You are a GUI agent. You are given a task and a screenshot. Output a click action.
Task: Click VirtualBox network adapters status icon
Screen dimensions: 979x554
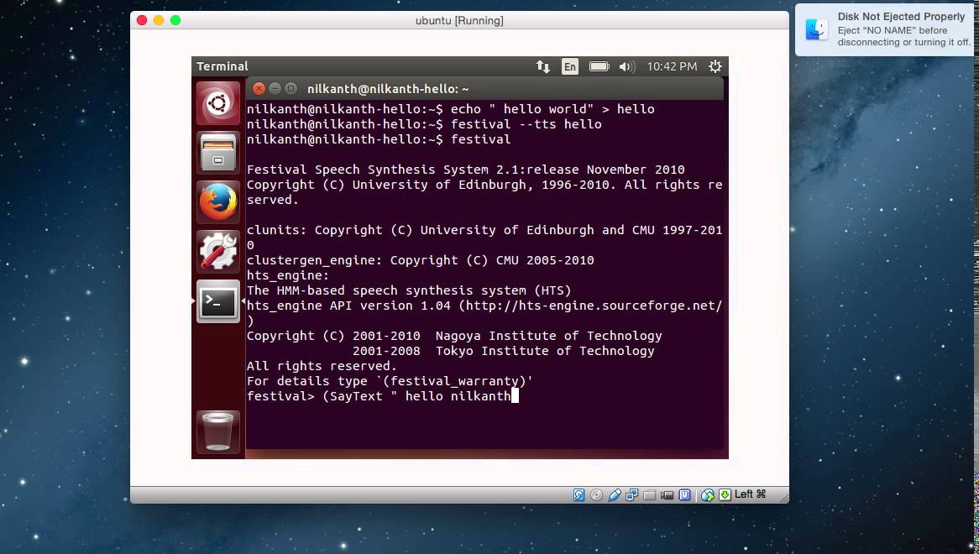click(x=632, y=494)
